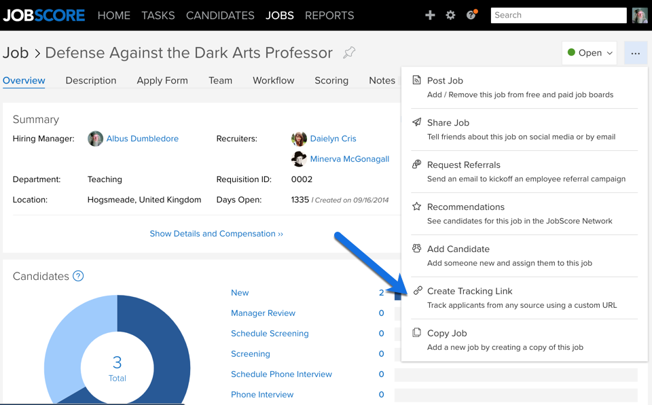Click the Candidates help circle icon
652x405 pixels.
click(x=78, y=276)
